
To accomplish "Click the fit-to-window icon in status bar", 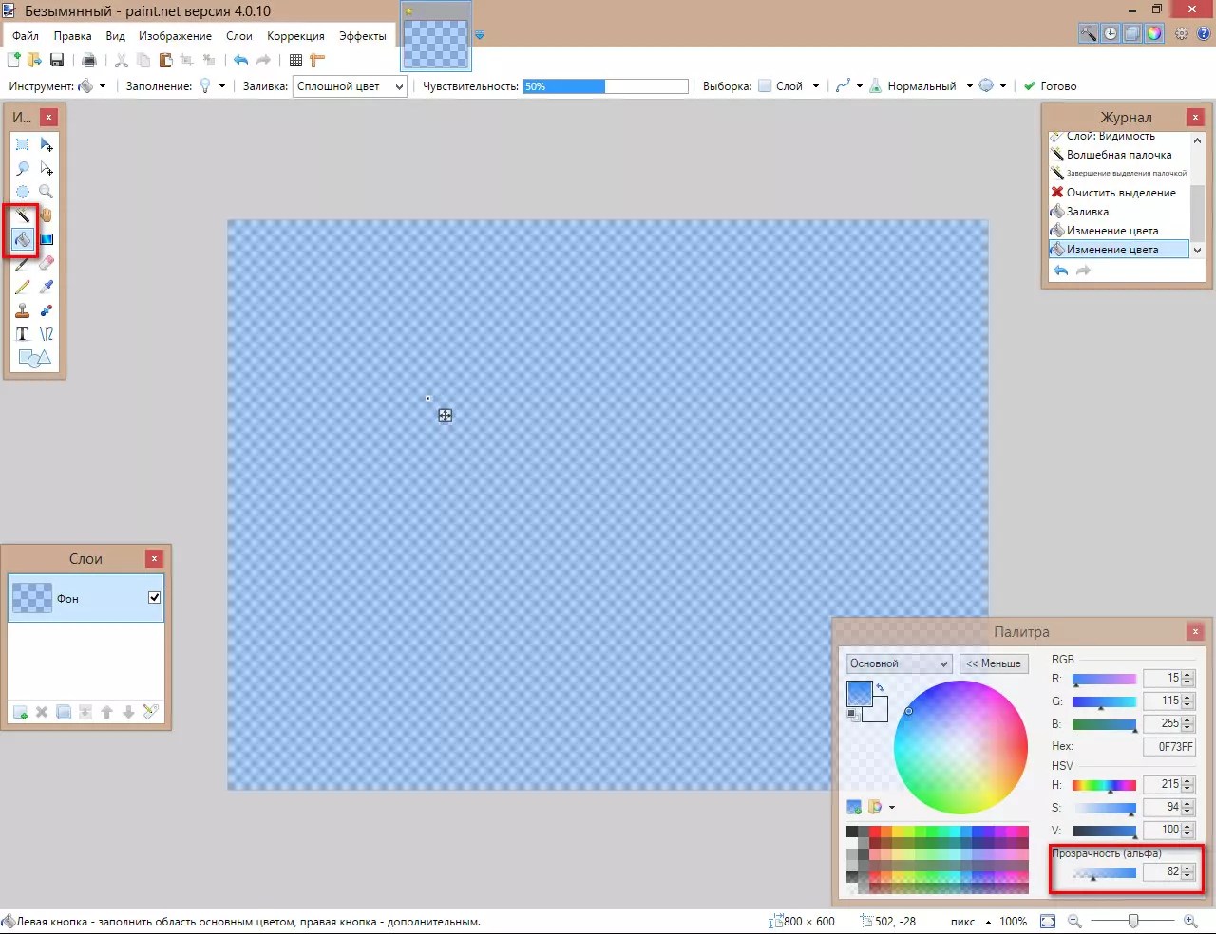I will coord(1048,922).
